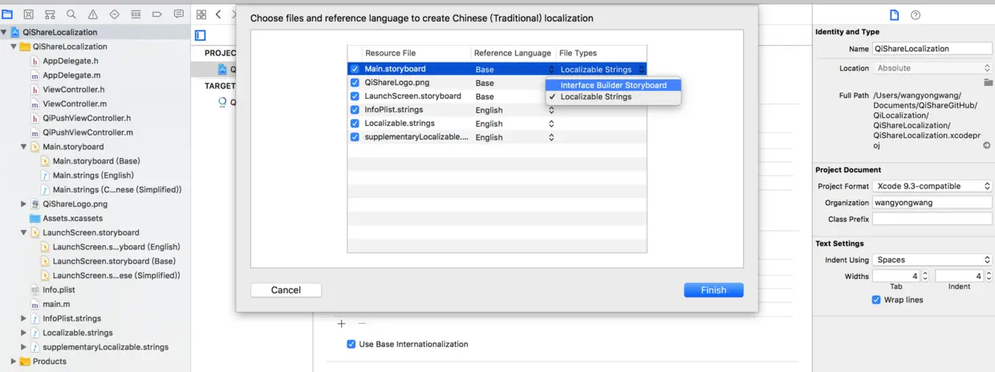The width and height of the screenshot is (995, 372).
Task: Edit the project Name field
Action: 932,48
